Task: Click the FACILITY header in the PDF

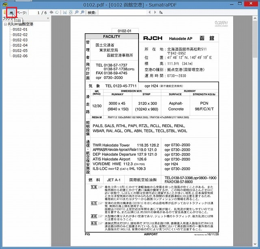Action: coord(112,37)
